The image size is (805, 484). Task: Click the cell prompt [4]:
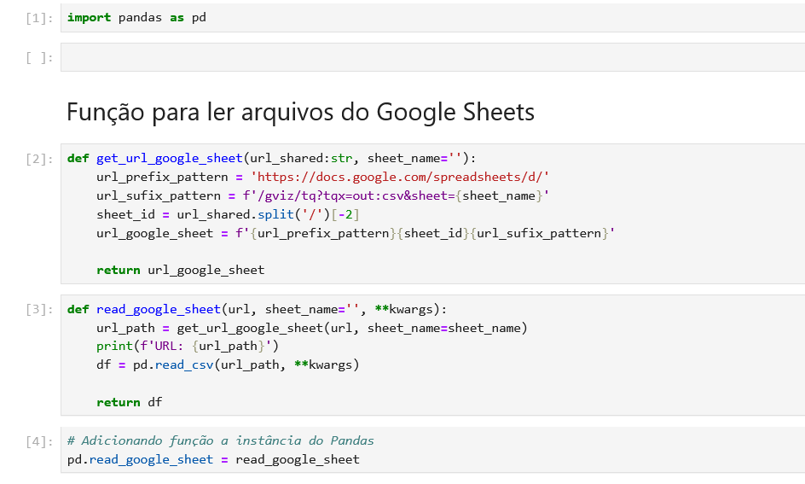pos(39,441)
